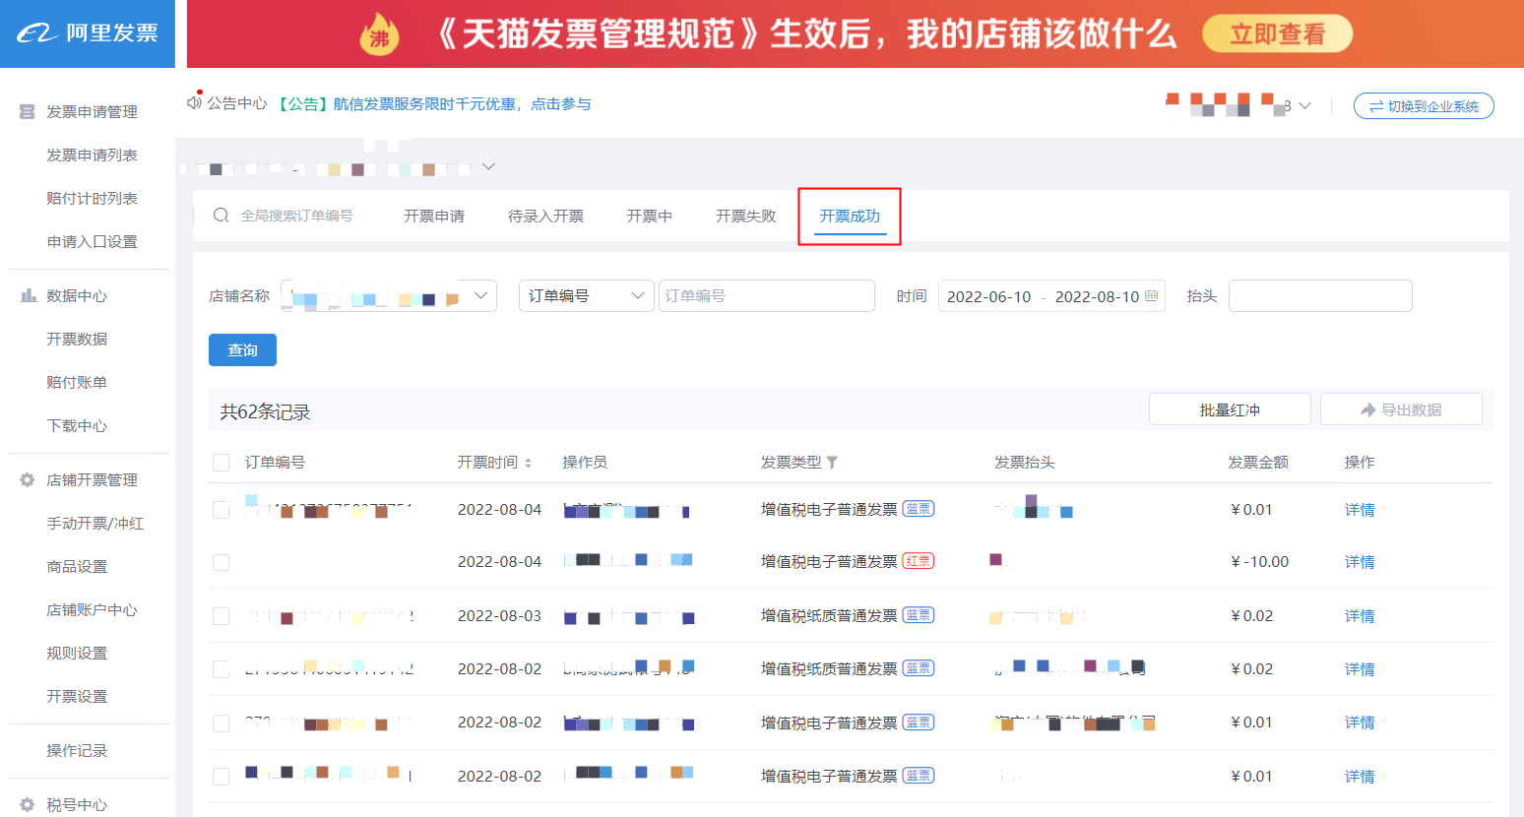This screenshot has height=817, width=1524.
Task: Select the 开票成功 tab
Action: pos(850,216)
